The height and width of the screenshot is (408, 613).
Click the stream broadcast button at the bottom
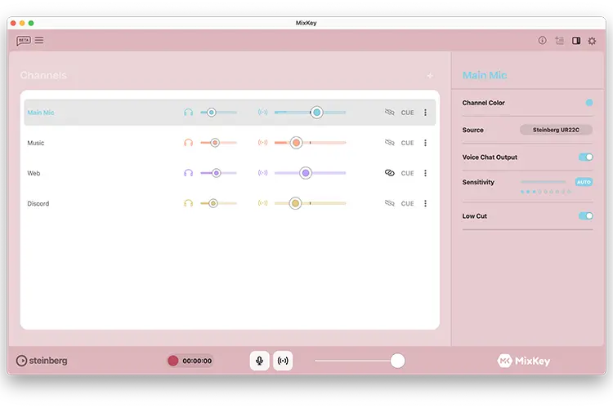coord(283,361)
